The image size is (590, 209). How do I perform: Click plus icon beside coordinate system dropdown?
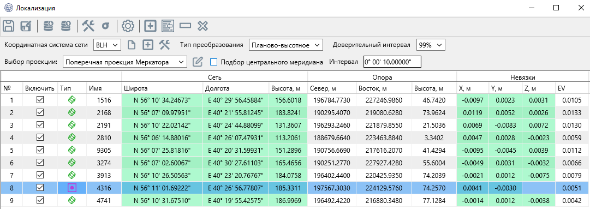pos(148,45)
